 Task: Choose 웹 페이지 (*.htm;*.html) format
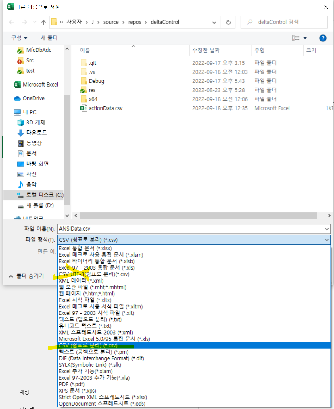194,293
